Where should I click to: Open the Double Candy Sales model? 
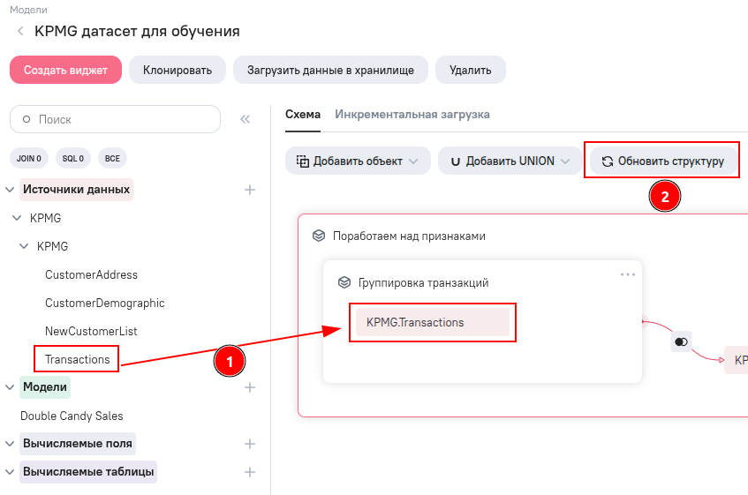click(x=72, y=416)
